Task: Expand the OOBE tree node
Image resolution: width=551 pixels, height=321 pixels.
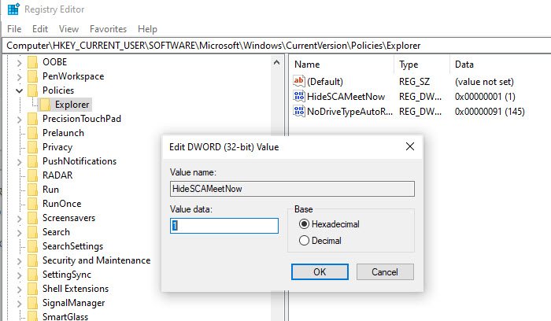Action: pyautogui.click(x=19, y=62)
